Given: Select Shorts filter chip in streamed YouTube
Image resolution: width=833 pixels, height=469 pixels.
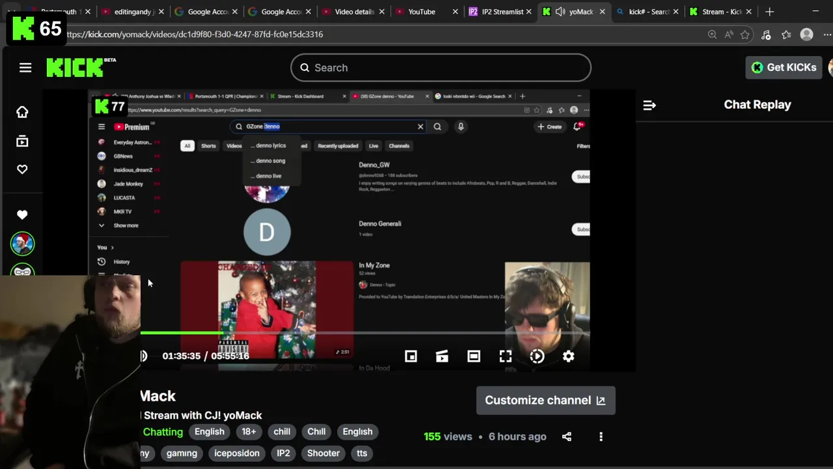Looking at the screenshot, I should [208, 146].
